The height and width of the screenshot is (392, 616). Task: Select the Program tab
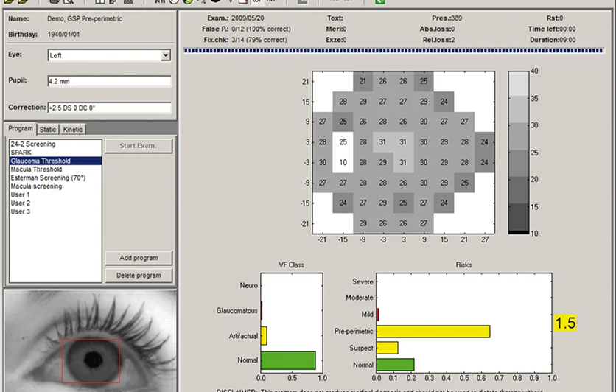point(21,128)
